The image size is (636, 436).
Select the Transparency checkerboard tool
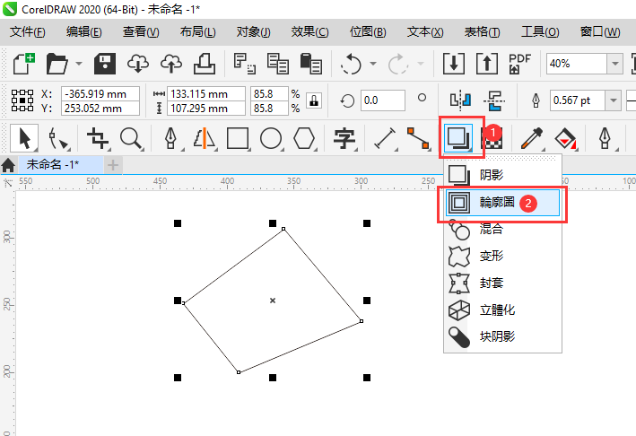[492, 139]
